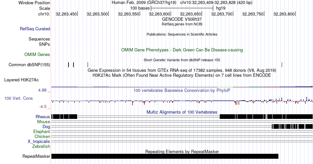The image size is (313, 164).
Task: Select the Zebrafish species label
Action: coord(41,146)
